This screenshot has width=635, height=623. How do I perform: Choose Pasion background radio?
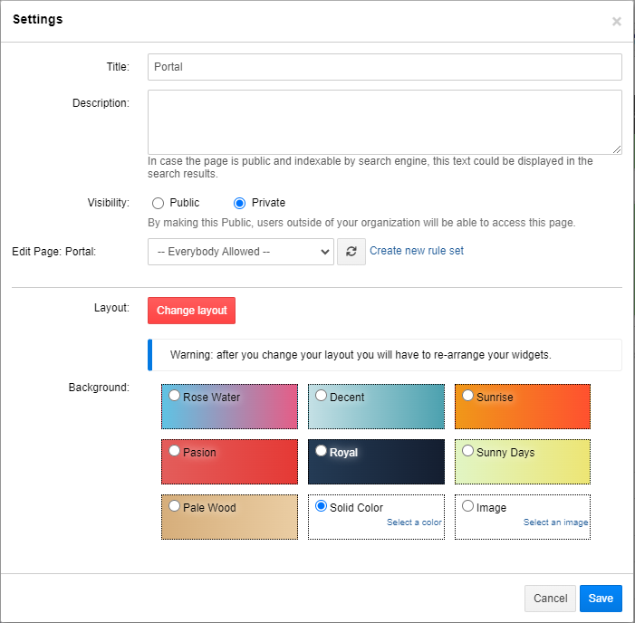pyautogui.click(x=174, y=451)
